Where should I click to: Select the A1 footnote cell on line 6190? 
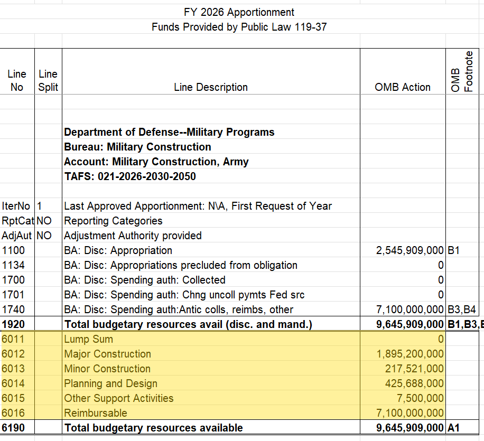(x=453, y=428)
